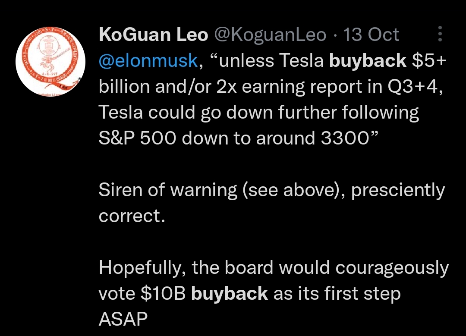Click the "S&P 500 down to around 3300" line
The height and width of the screenshot is (336, 466).
(x=238, y=138)
